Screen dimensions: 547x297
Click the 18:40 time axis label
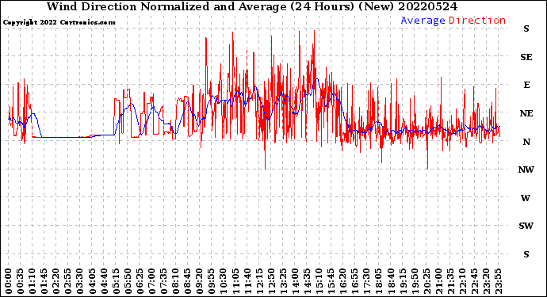pyautogui.click(x=391, y=281)
